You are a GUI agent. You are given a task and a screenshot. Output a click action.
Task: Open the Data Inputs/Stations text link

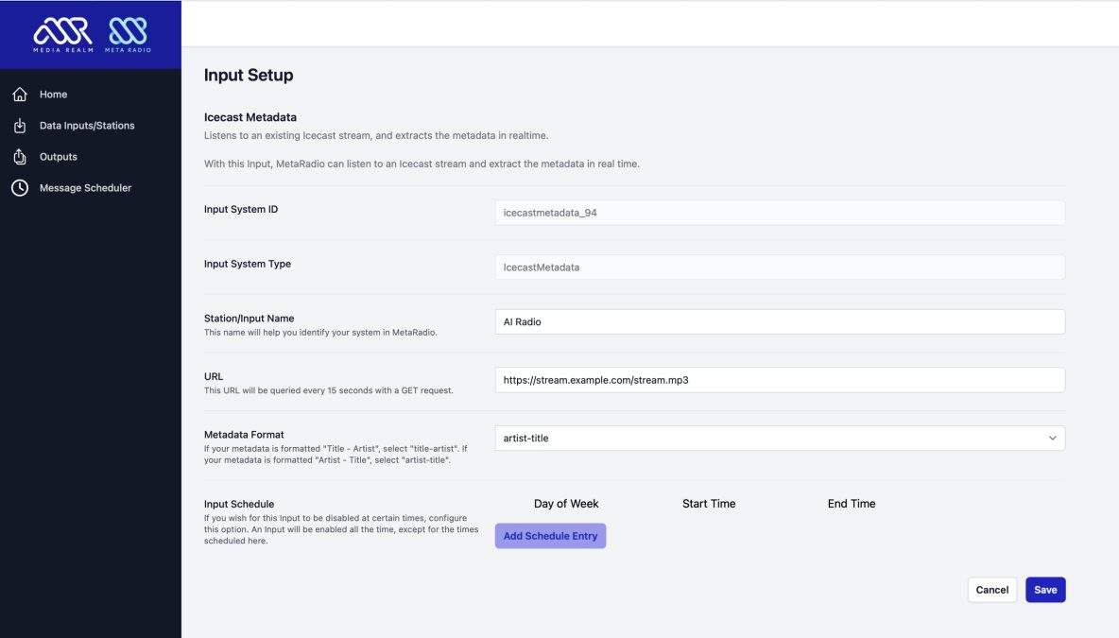(87, 126)
